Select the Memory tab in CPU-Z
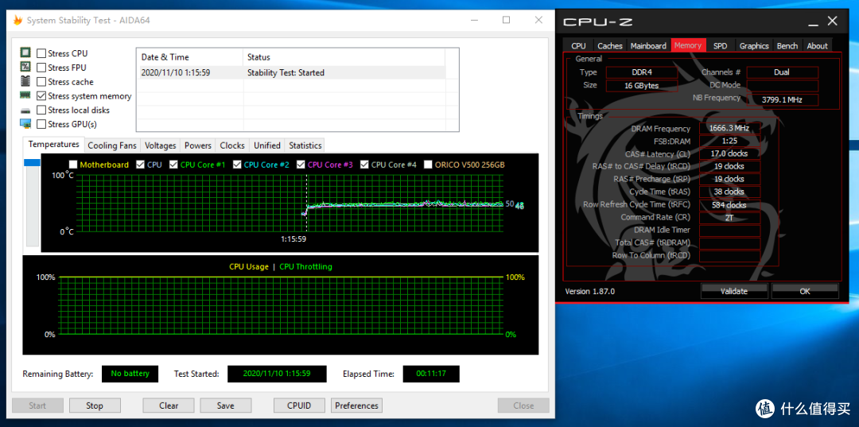The height and width of the screenshot is (427, 859). [x=688, y=45]
